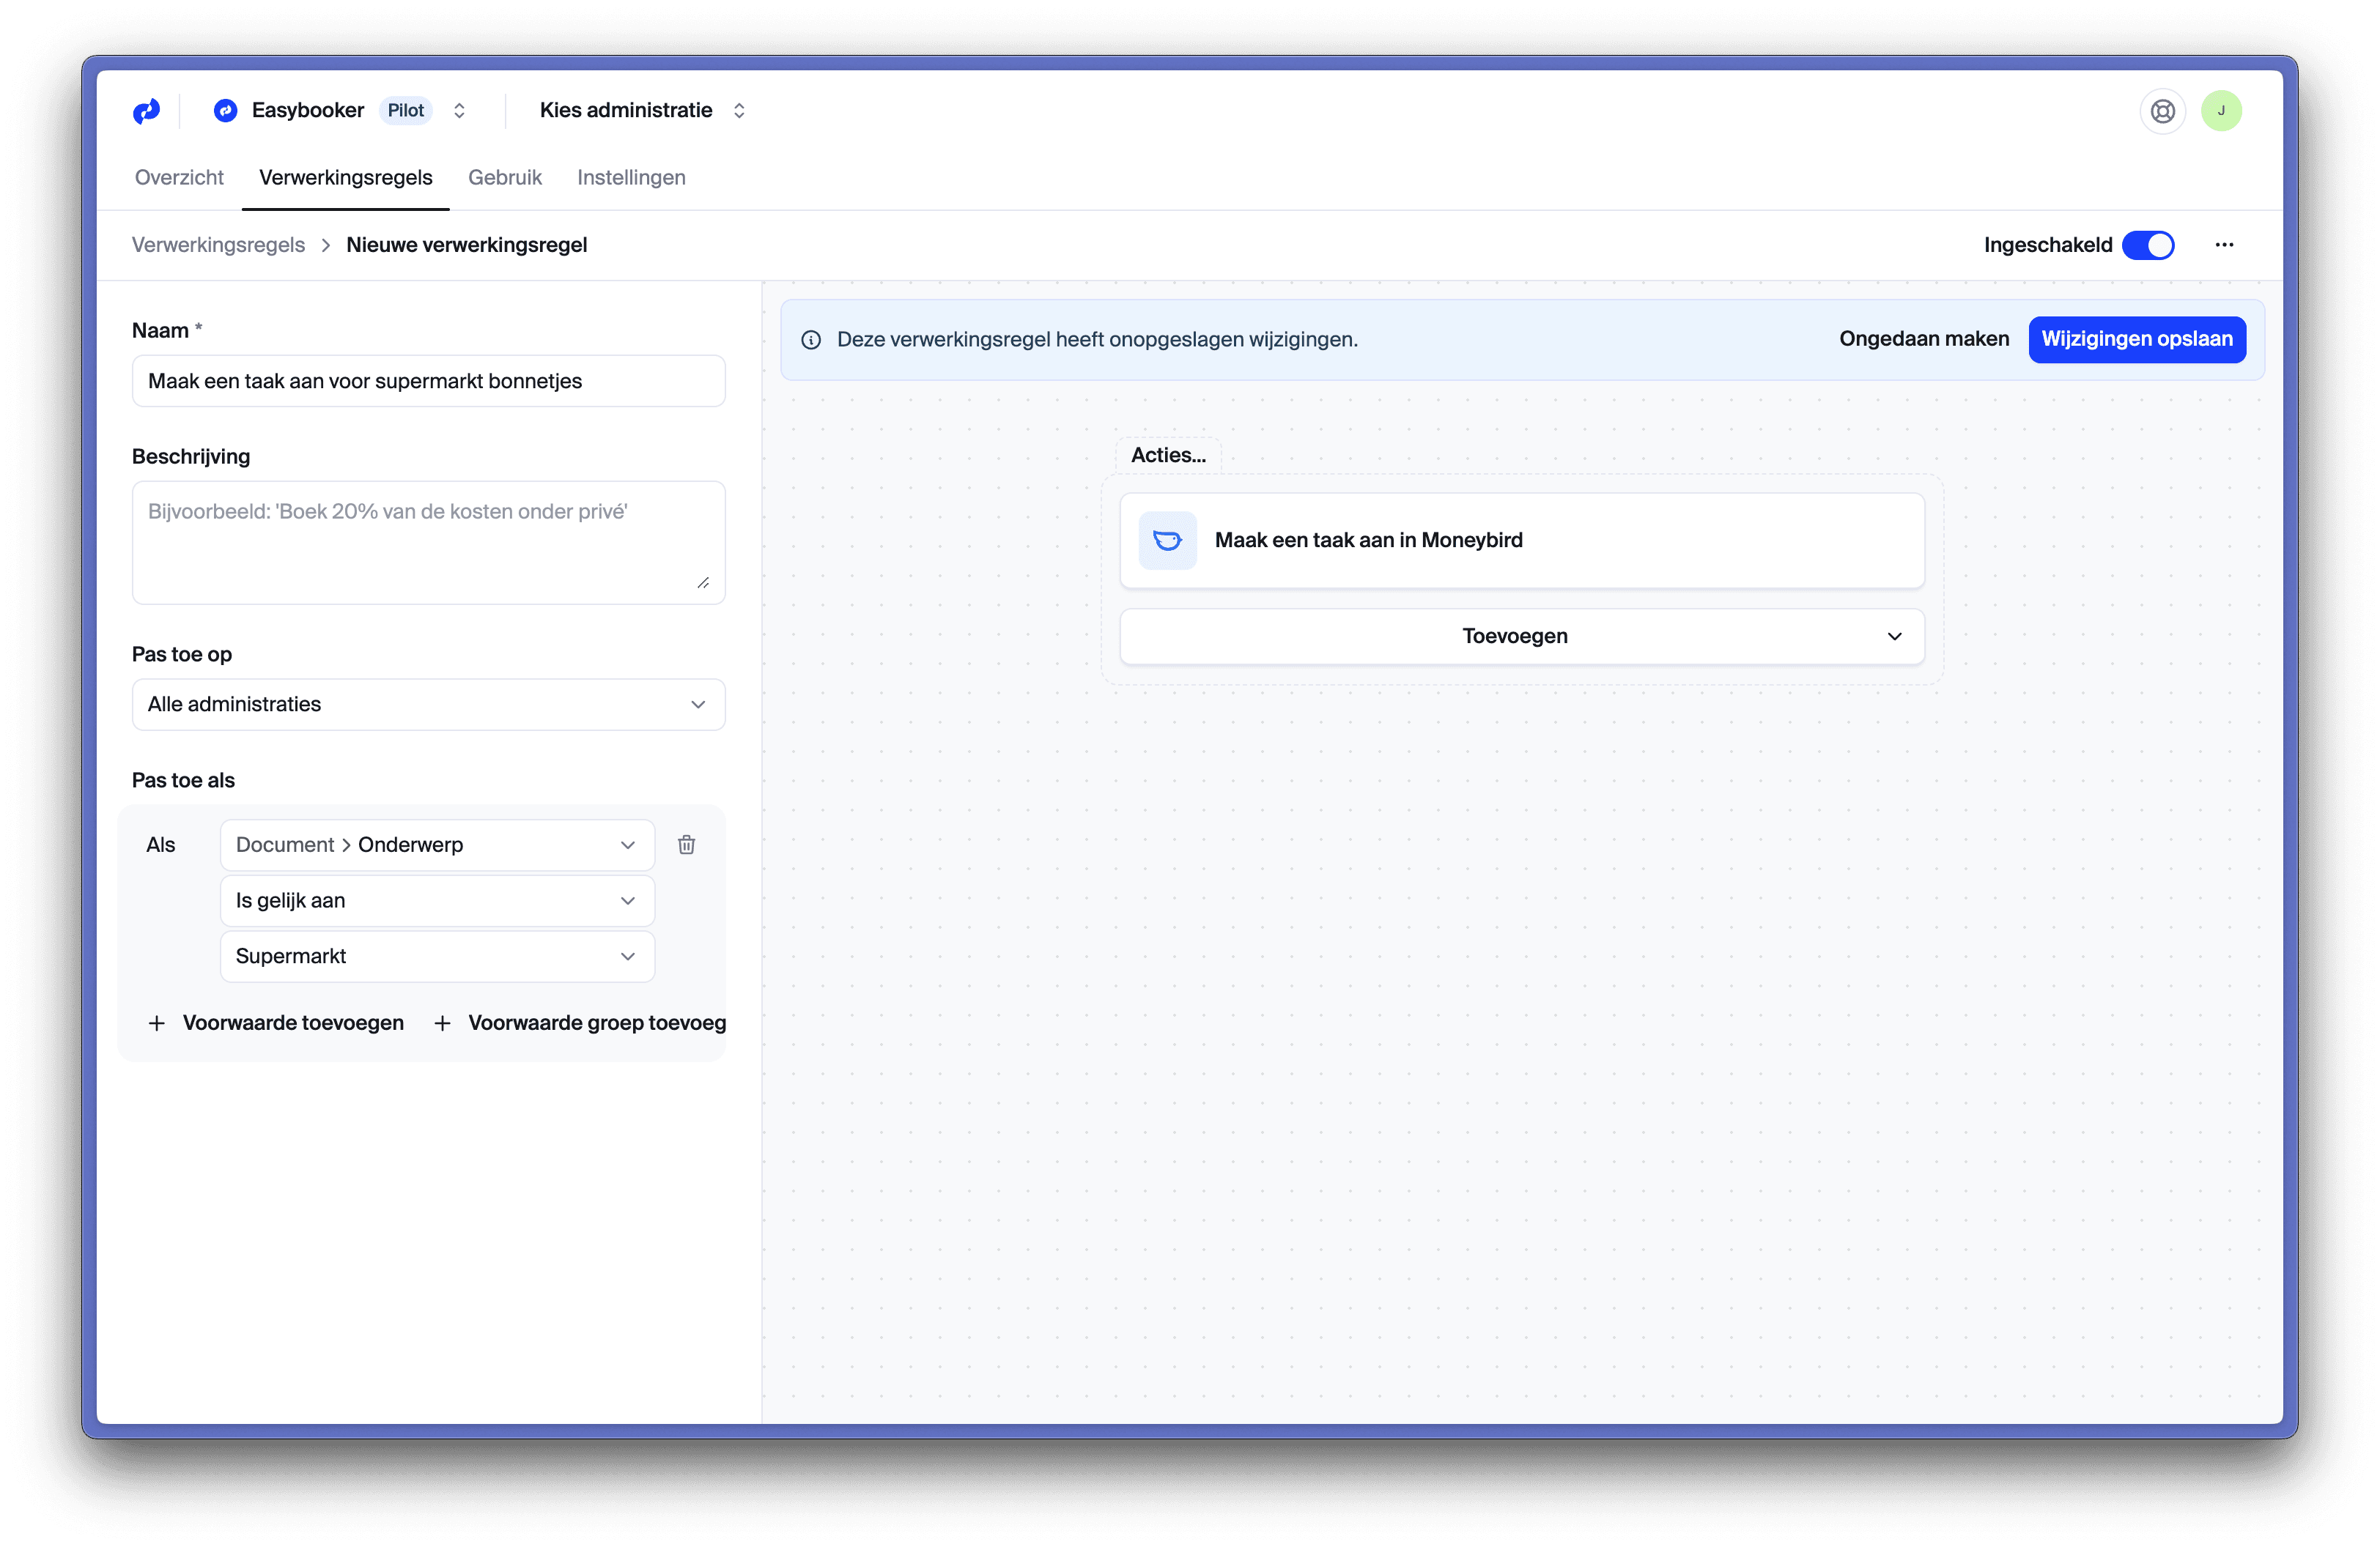Viewport: 2380px width, 1547px height.
Task: Click the three-dot more options icon
Action: pos(2224,245)
